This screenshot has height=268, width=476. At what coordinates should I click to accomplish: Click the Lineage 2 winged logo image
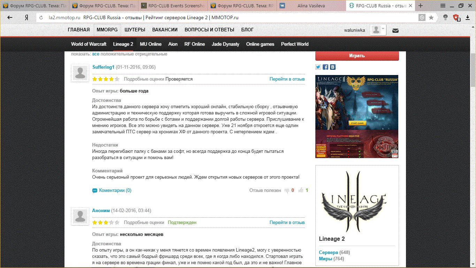point(354,201)
